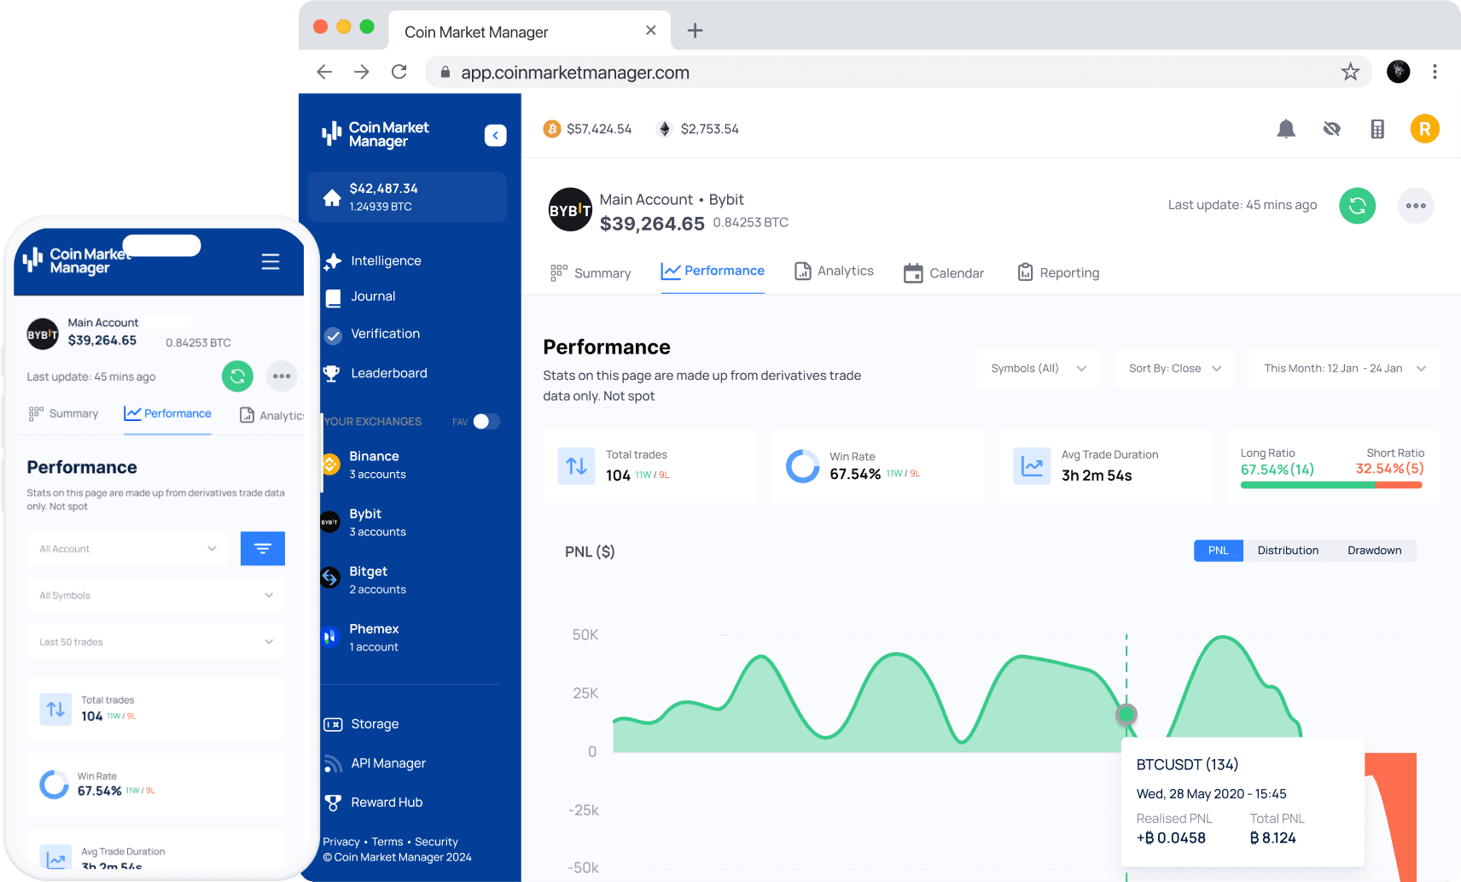Switch to desktop Summary tab
The width and height of the screenshot is (1461, 882).
point(591,273)
